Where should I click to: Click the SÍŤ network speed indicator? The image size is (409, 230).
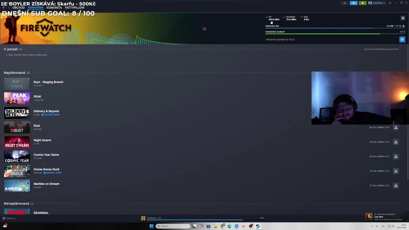point(273,18)
